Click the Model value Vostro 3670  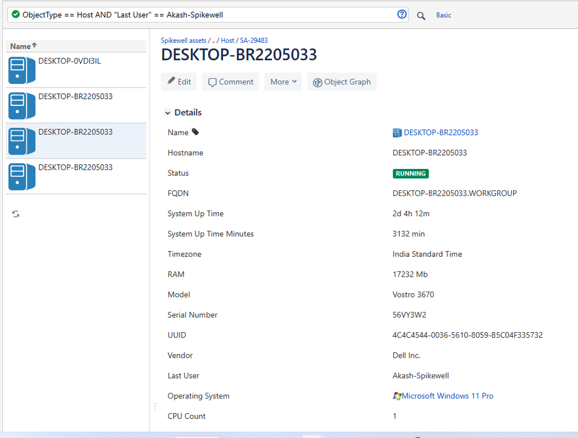pyautogui.click(x=413, y=295)
